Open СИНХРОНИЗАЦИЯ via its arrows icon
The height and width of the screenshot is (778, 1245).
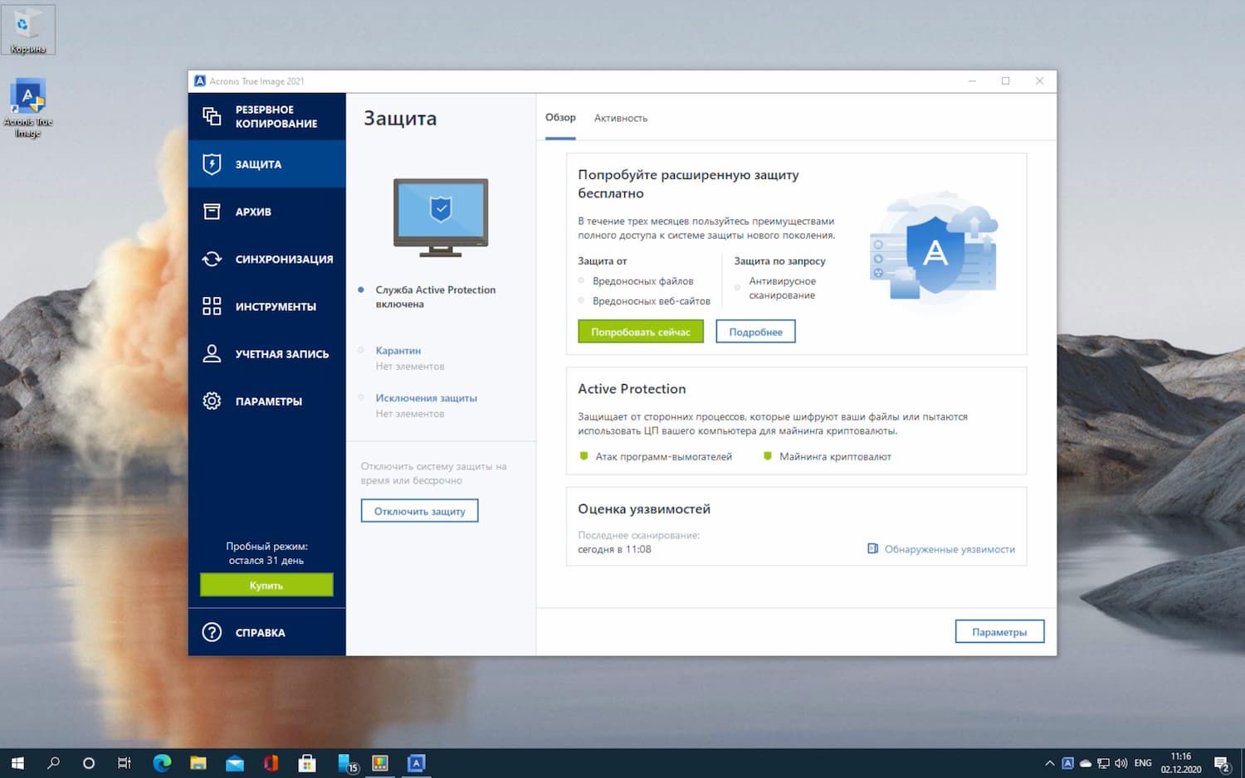point(212,259)
